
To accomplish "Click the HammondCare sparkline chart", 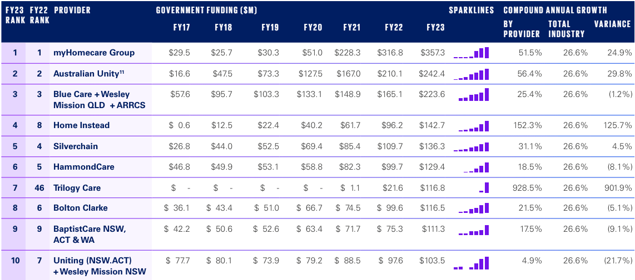I will click(x=476, y=167).
